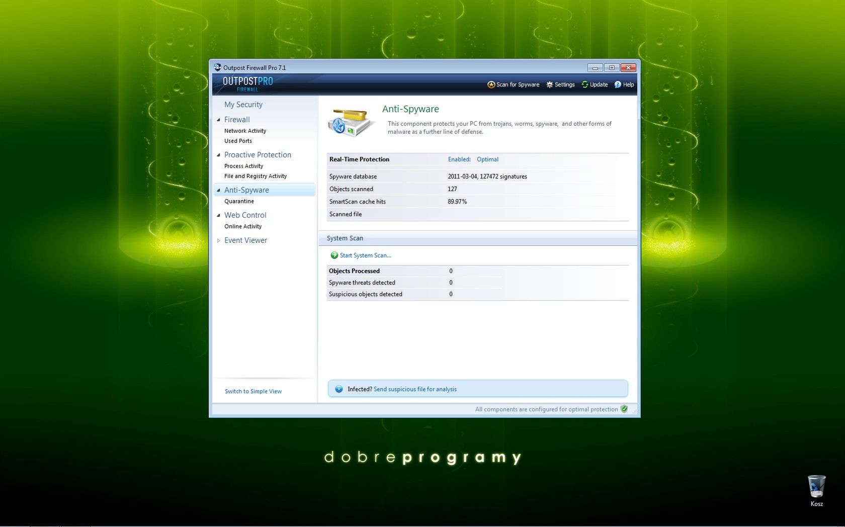Image resolution: width=845 pixels, height=527 pixels.
Task: Click Switch to Simple View
Action: (253, 391)
